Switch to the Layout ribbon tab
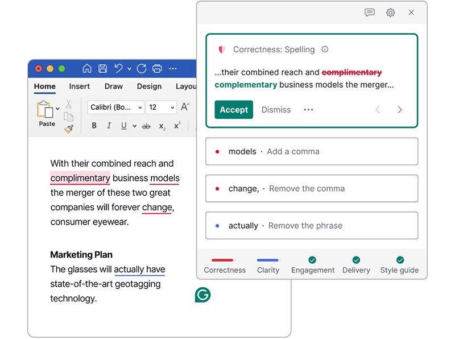This screenshot has width=455, height=339. [x=186, y=86]
